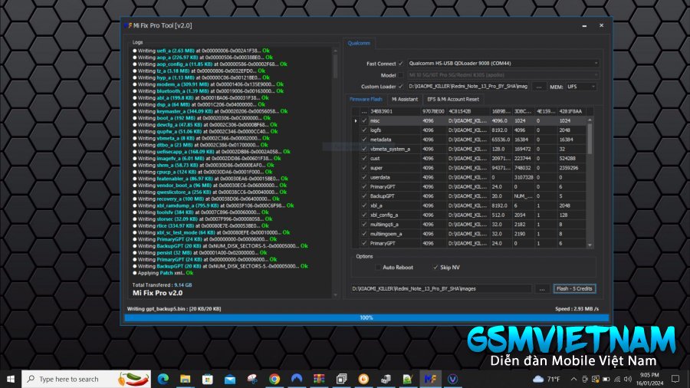The width and height of the screenshot is (690, 388).
Task: Open File Explorer from the taskbar
Action: 186,379
